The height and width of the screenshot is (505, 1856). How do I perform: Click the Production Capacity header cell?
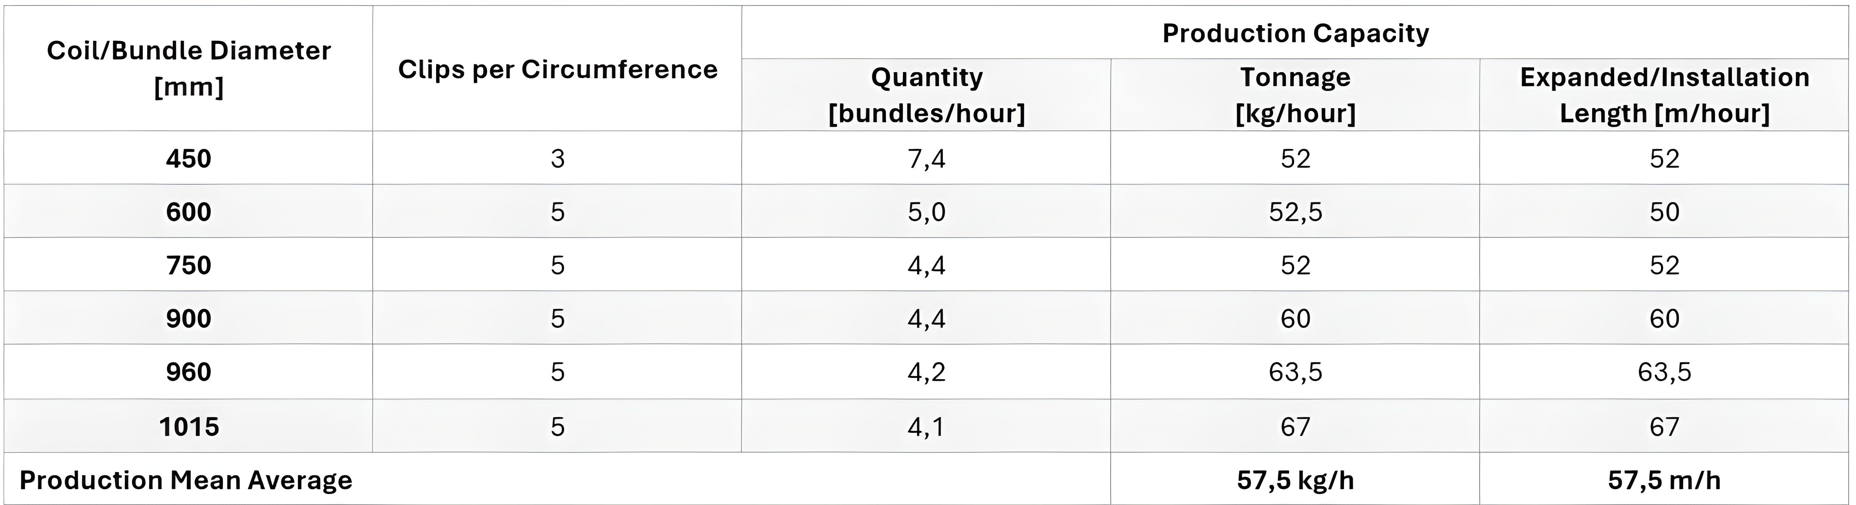[x=1295, y=33]
